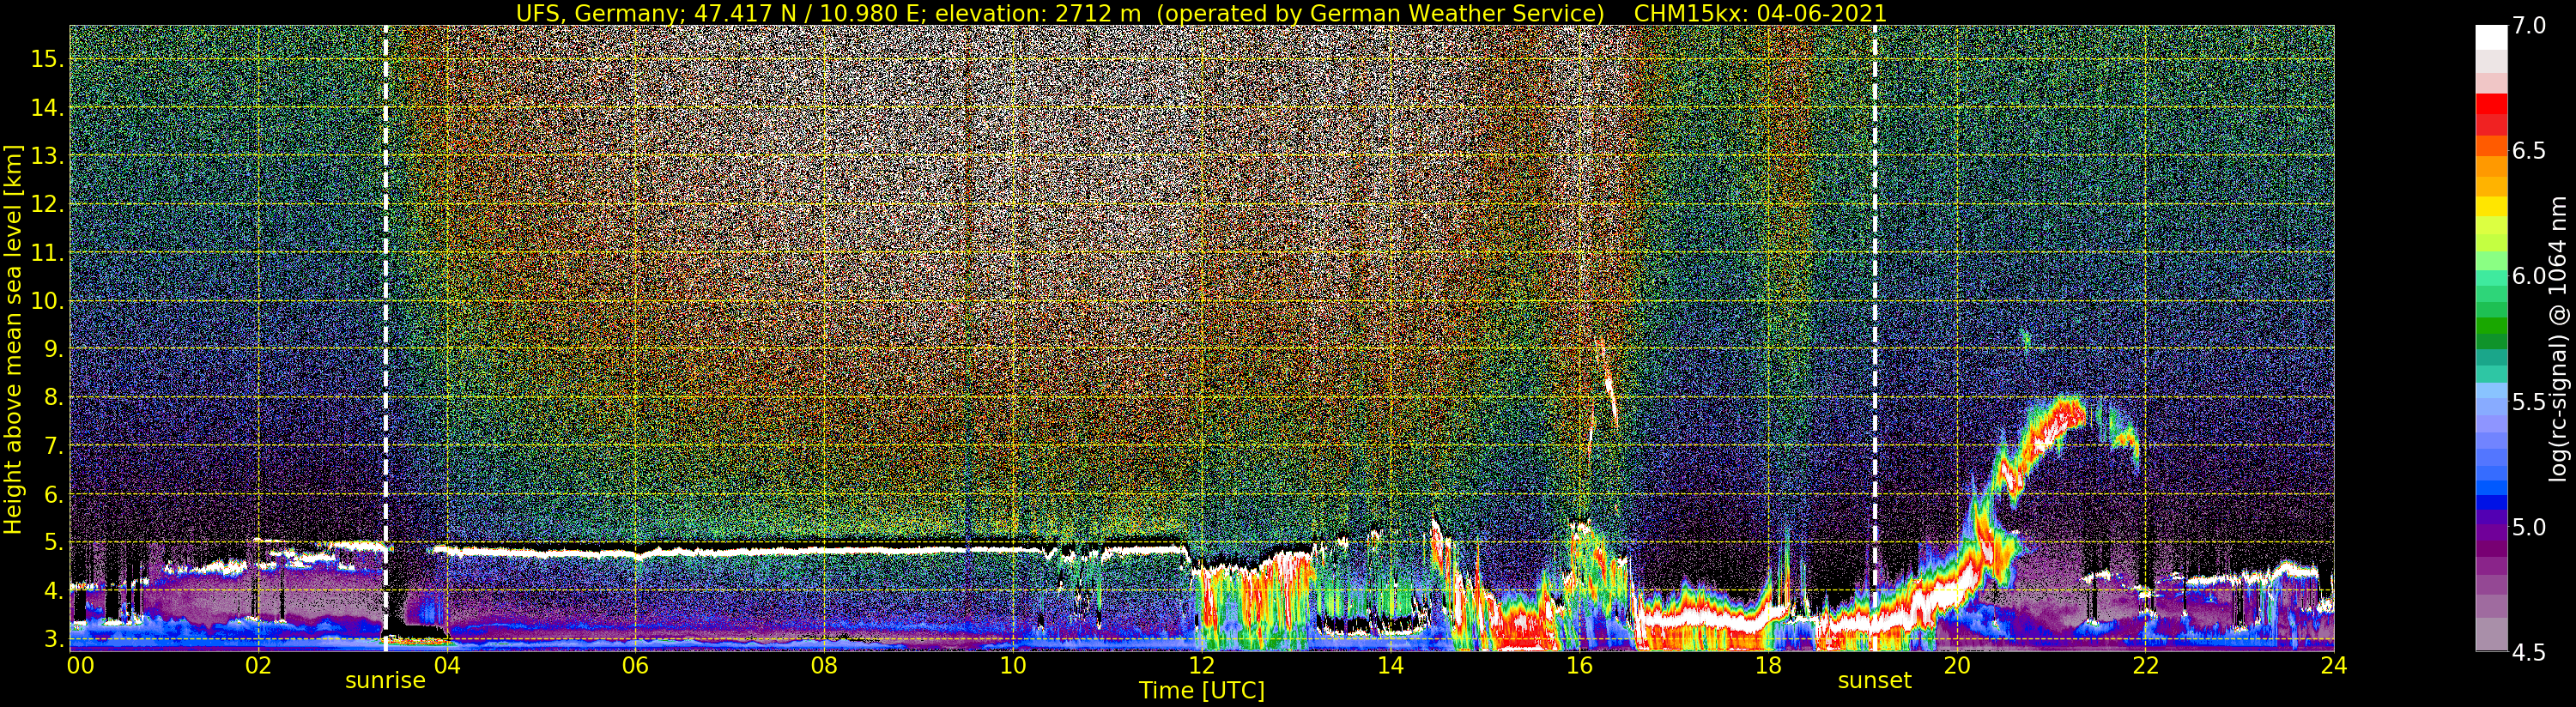
Task: Click the '3.' height axis tick
Action: pos(53,638)
